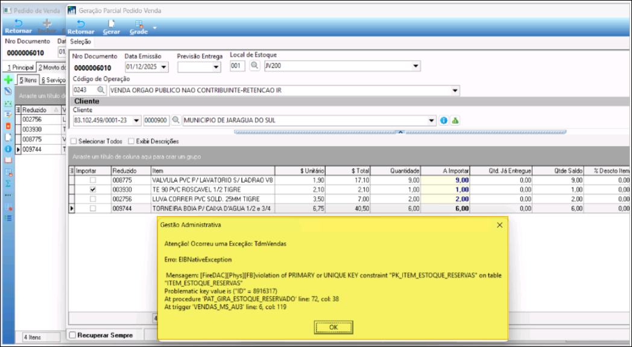This screenshot has width=632, height=347.
Task: Click the client search magnifier icon
Action: click(x=176, y=120)
